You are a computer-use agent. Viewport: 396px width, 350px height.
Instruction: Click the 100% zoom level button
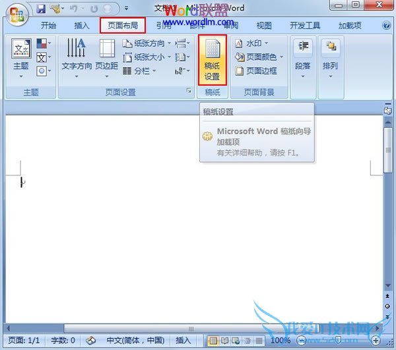pos(280,341)
